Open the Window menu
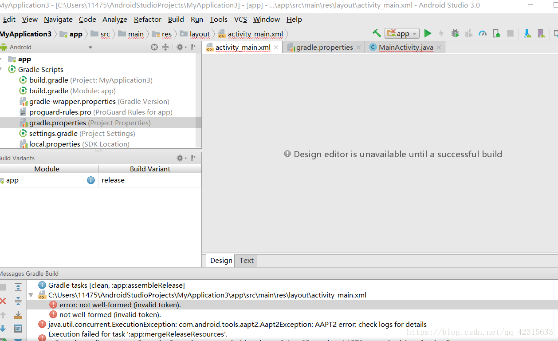Viewport: 558px width, 341px height. click(267, 20)
